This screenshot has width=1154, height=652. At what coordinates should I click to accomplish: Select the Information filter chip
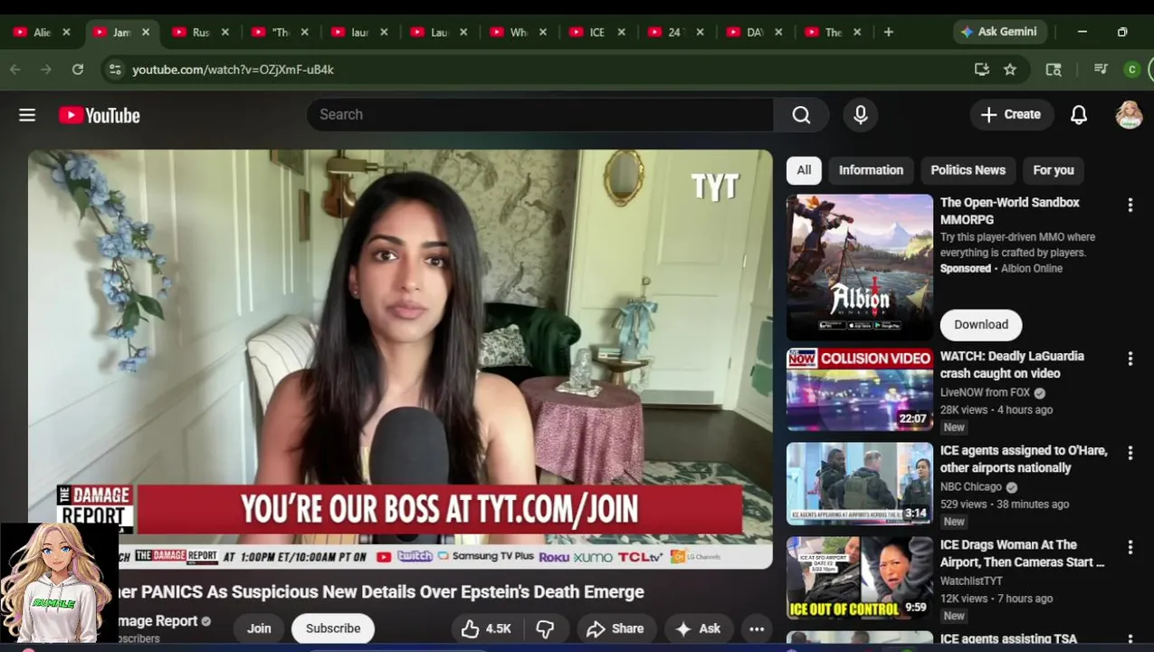(871, 170)
